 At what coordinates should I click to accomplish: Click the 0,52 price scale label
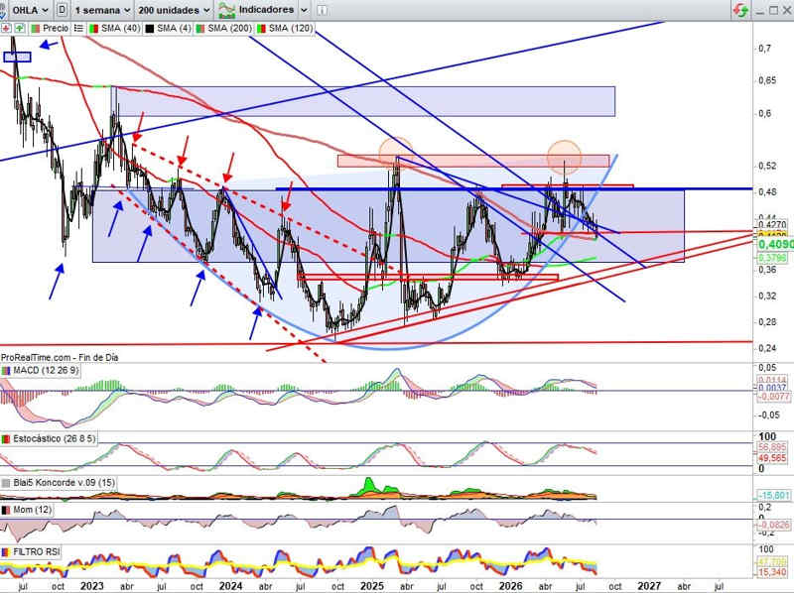point(767,166)
